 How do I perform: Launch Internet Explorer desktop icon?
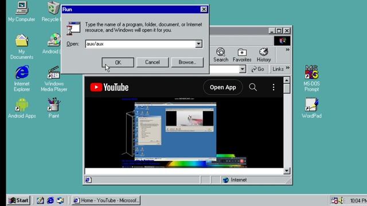[22, 78]
